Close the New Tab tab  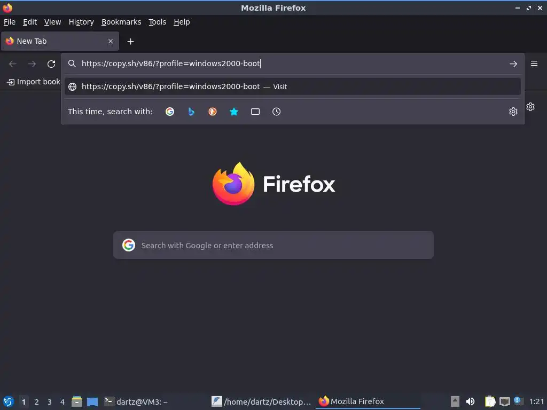click(x=111, y=41)
